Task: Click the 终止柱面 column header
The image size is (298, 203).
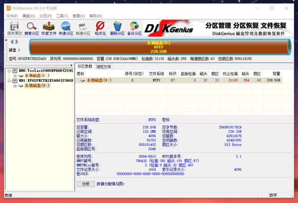Action: (230, 74)
